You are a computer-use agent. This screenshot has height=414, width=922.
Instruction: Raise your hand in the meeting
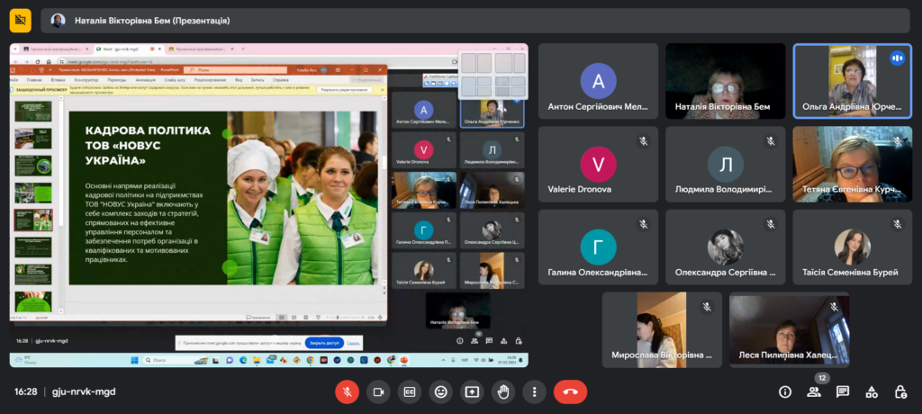pyautogui.click(x=503, y=391)
